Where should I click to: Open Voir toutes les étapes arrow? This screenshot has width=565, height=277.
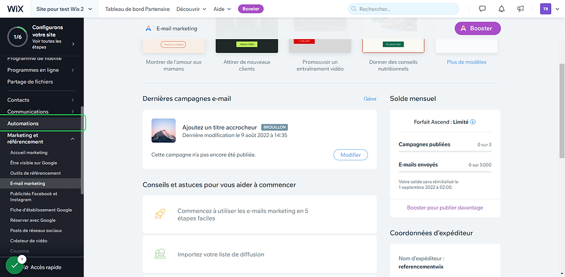[x=73, y=44]
